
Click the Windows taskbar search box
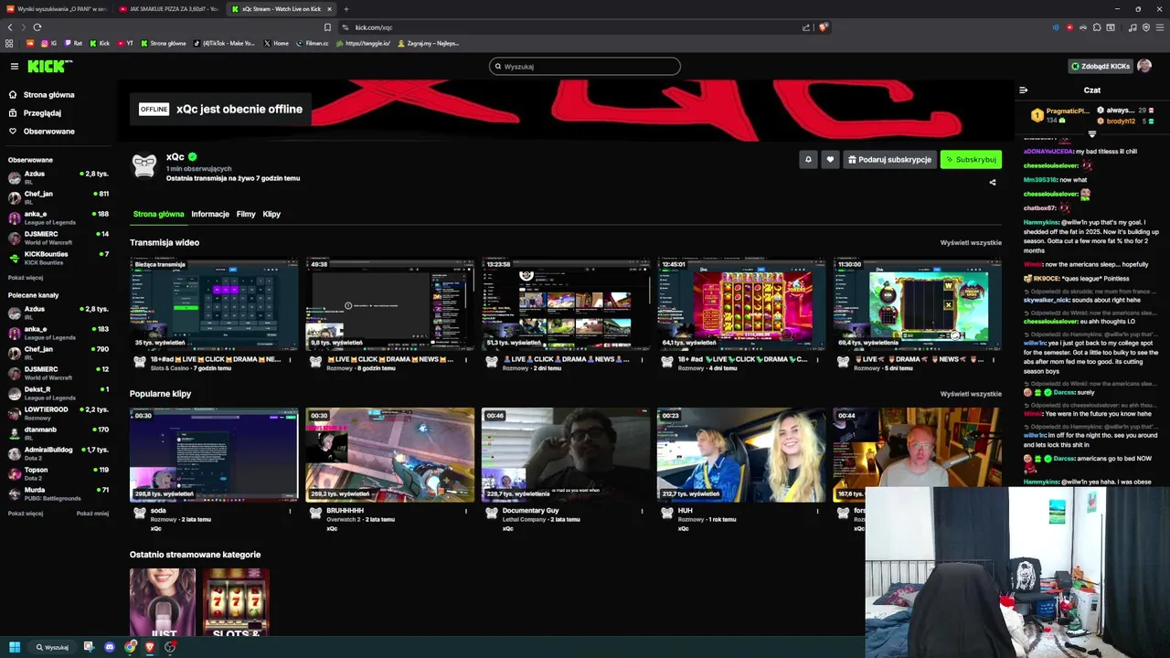point(52,647)
